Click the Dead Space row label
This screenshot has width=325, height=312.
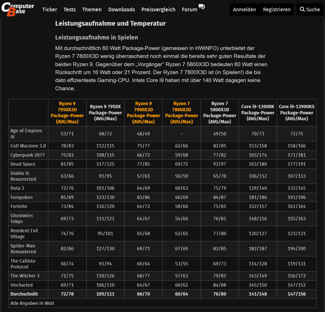tap(23, 164)
